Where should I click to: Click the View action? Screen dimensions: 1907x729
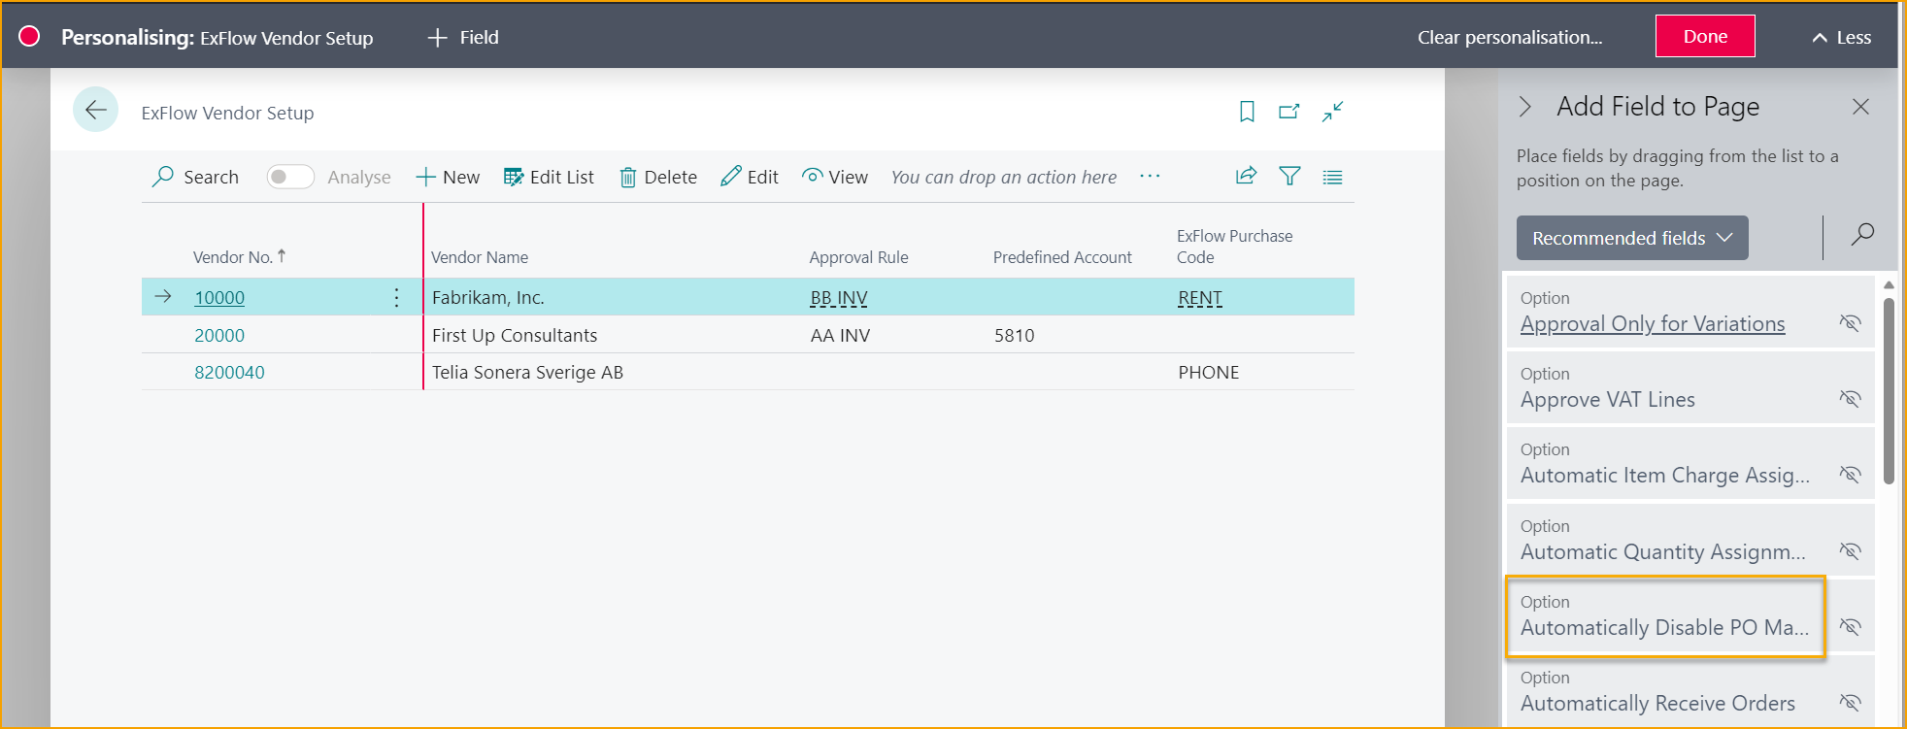click(835, 177)
